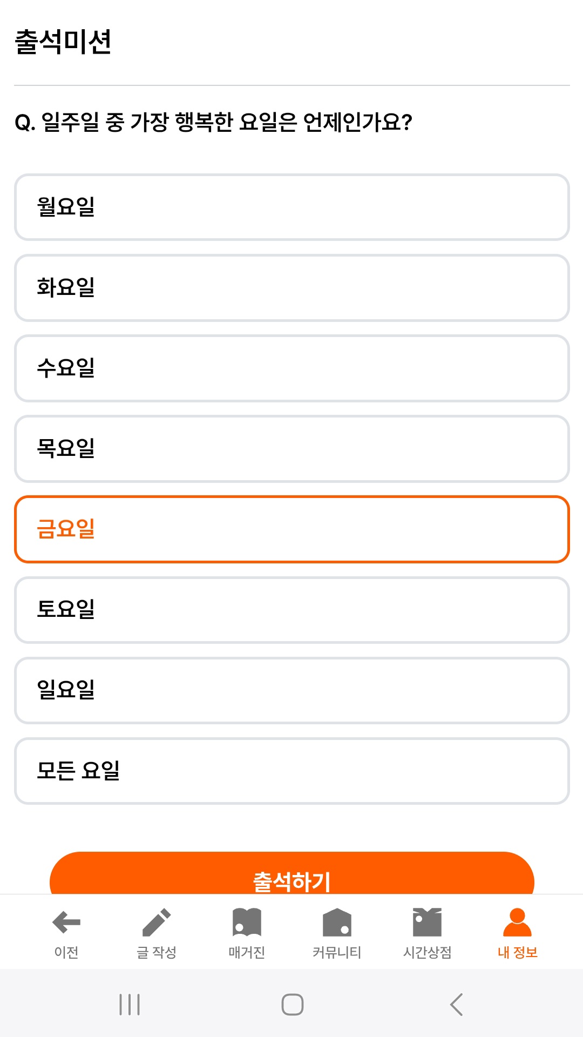Go to 커뮤니티 house icon

point(337,922)
